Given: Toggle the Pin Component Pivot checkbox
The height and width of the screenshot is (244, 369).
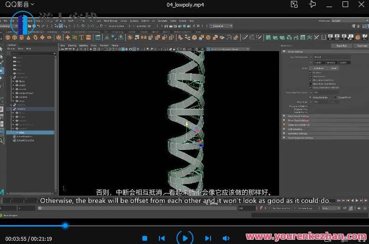Looking at the screenshot, I should pyautogui.click(x=310, y=80).
